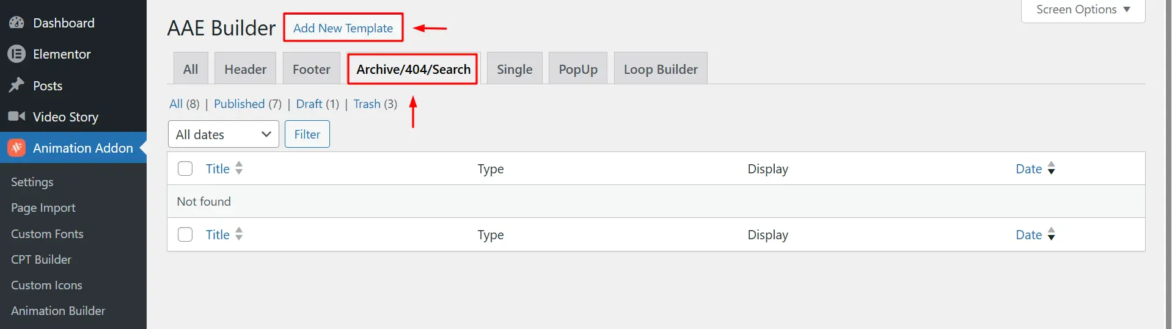Click the Dashboard gauge icon

click(16, 23)
